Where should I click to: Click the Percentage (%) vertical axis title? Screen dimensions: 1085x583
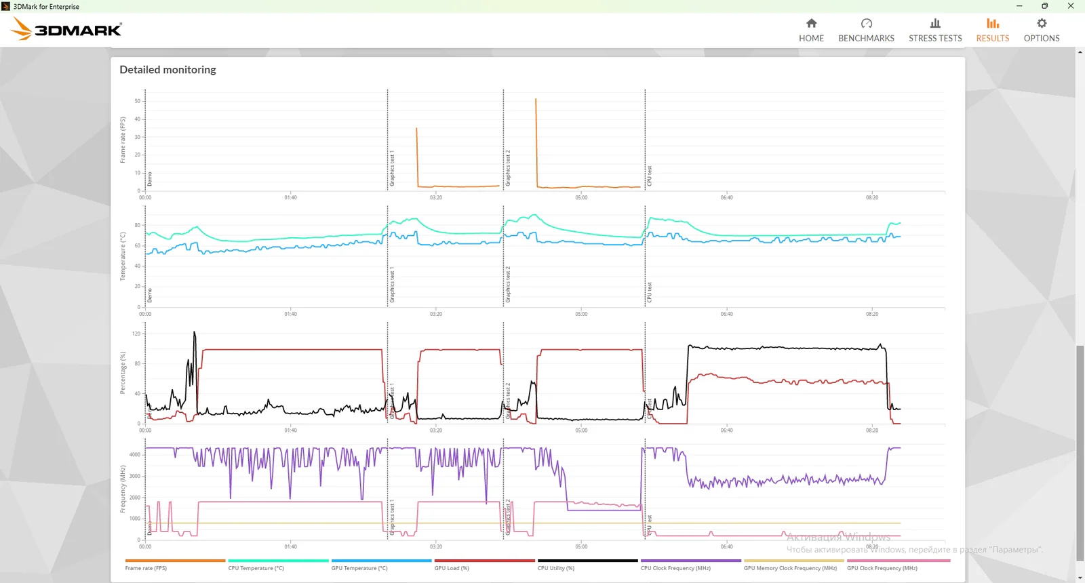pos(123,373)
